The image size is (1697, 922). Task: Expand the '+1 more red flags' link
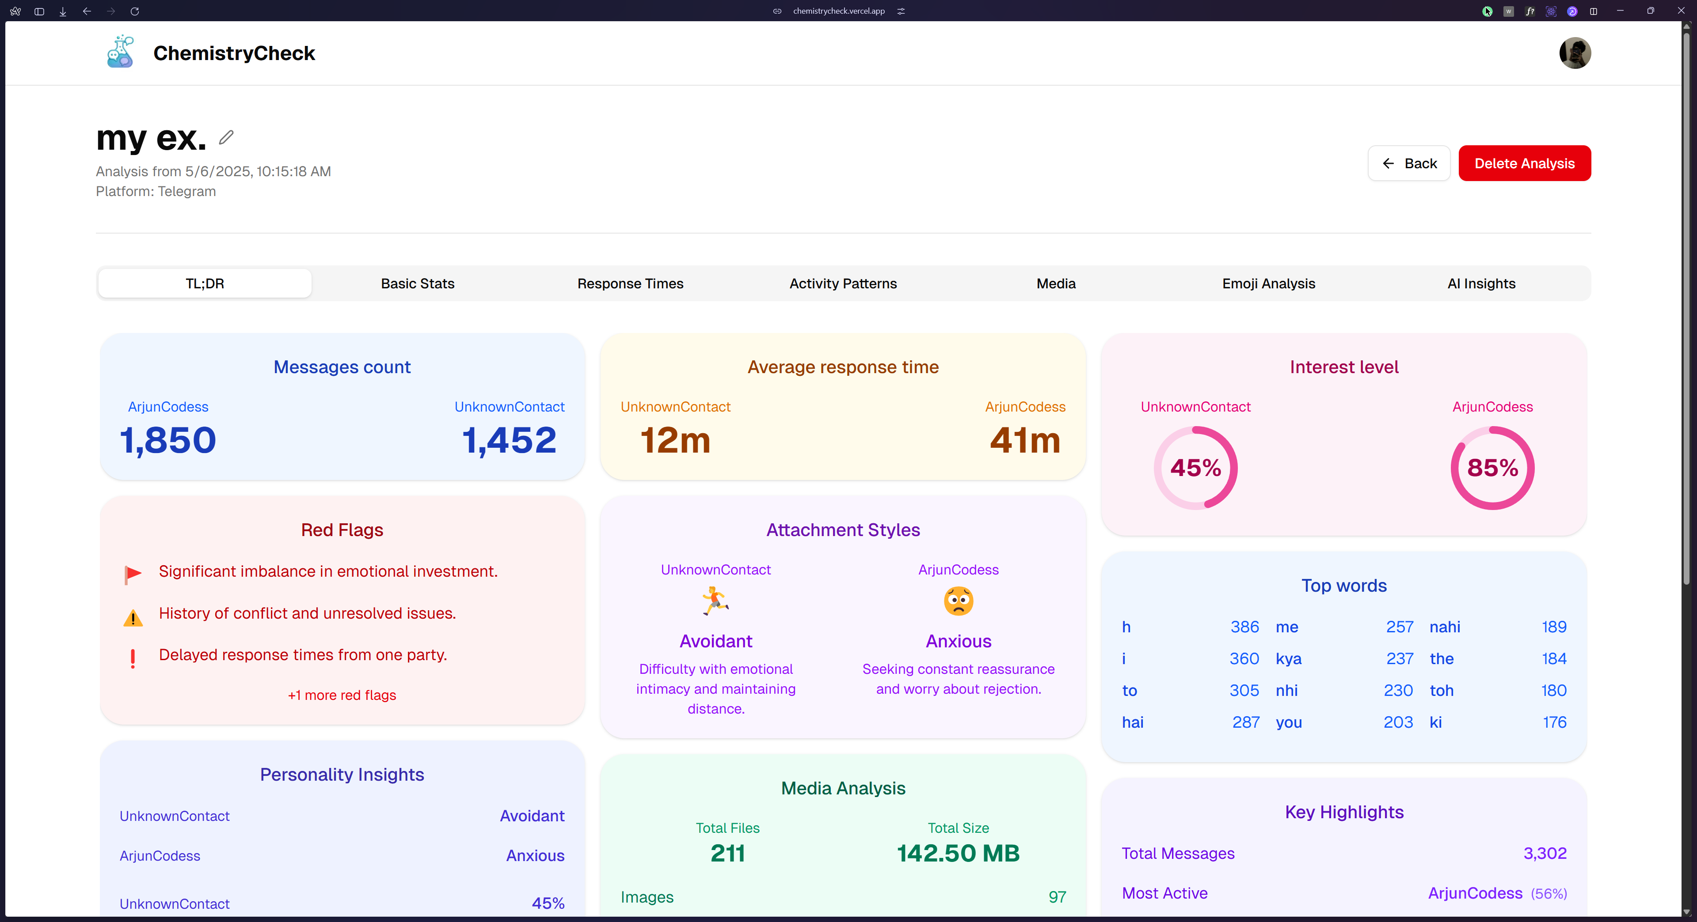pos(342,695)
